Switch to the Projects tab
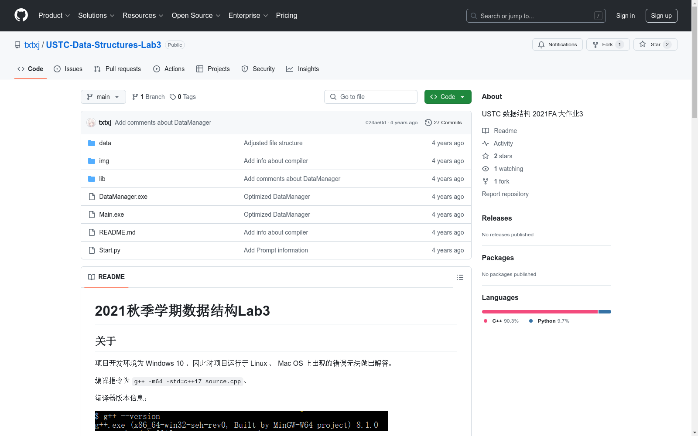Image resolution: width=698 pixels, height=436 pixels. coord(213,69)
